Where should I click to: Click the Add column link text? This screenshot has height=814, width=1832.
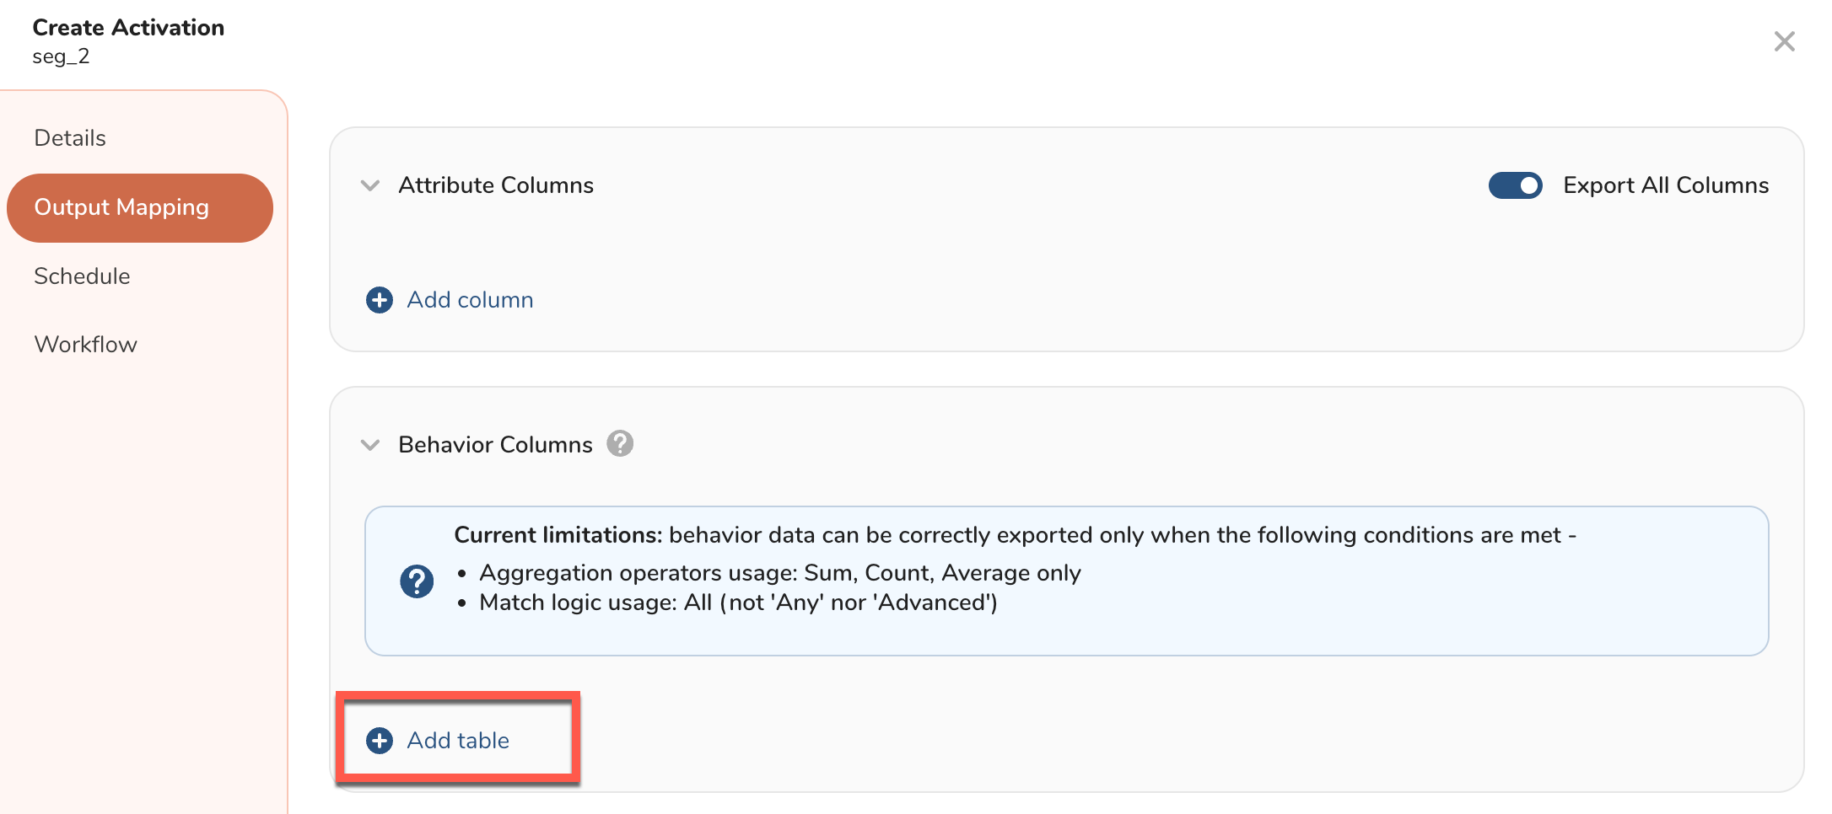coord(470,300)
